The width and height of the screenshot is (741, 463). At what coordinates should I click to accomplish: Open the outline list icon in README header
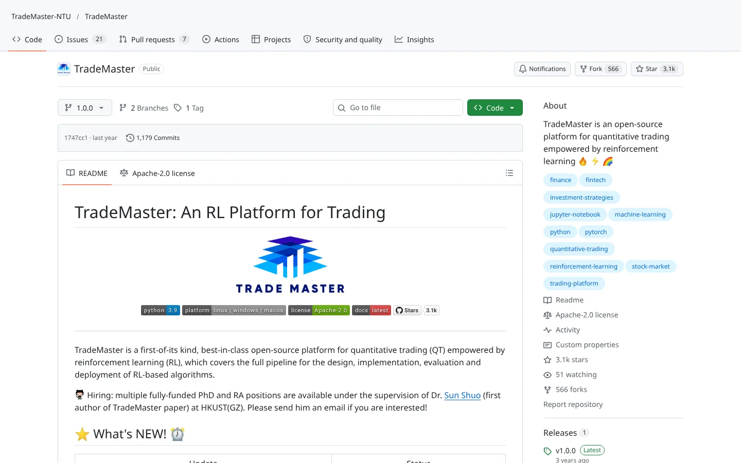coord(509,173)
